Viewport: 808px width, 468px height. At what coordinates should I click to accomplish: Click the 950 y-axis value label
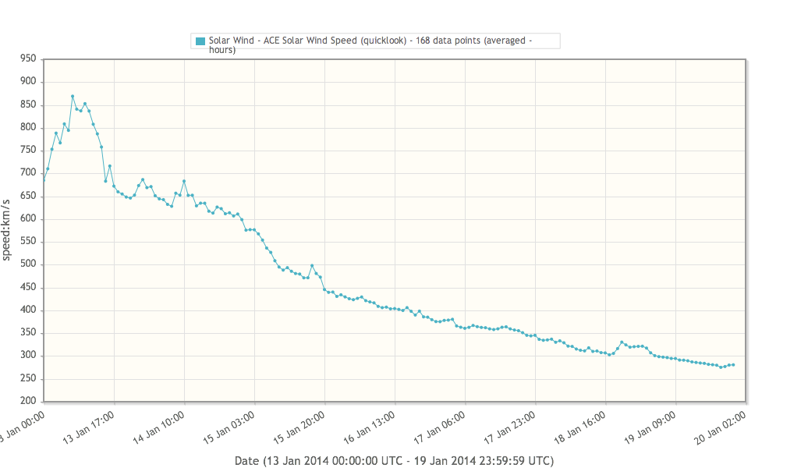click(x=28, y=58)
